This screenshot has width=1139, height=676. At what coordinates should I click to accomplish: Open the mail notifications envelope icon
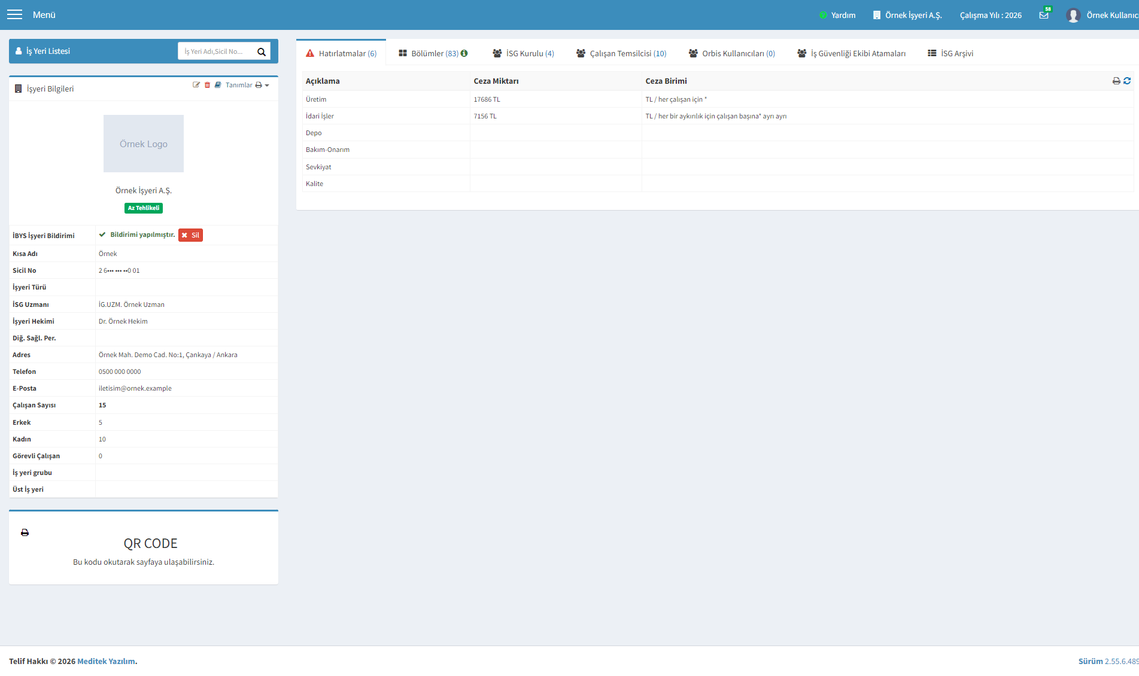click(1044, 15)
